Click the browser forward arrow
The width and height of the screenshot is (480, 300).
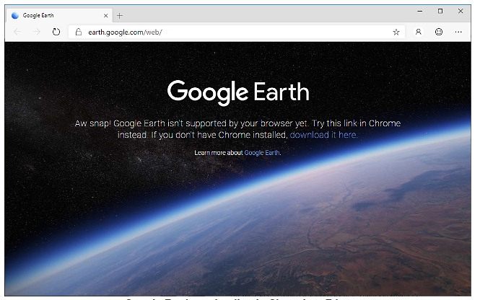pos(37,32)
